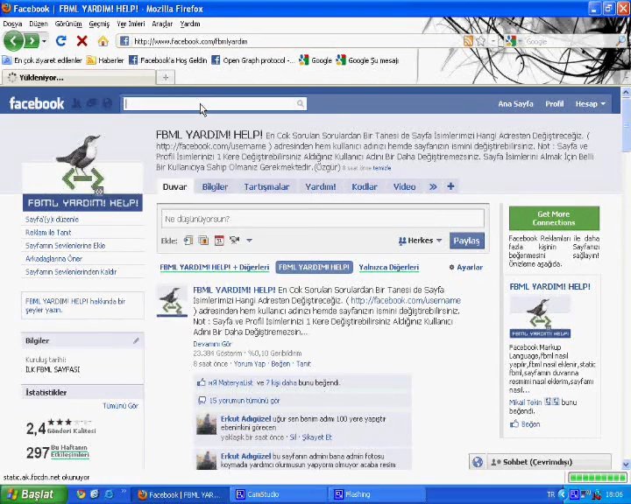
Task: Open new Firefox browser tab
Action: click(166, 78)
